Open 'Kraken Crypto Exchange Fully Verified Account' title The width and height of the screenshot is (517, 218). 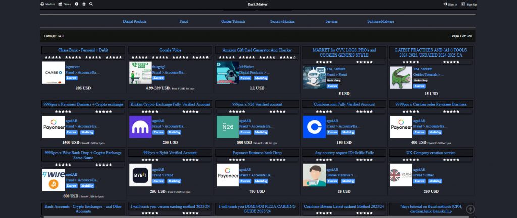[x=170, y=104]
